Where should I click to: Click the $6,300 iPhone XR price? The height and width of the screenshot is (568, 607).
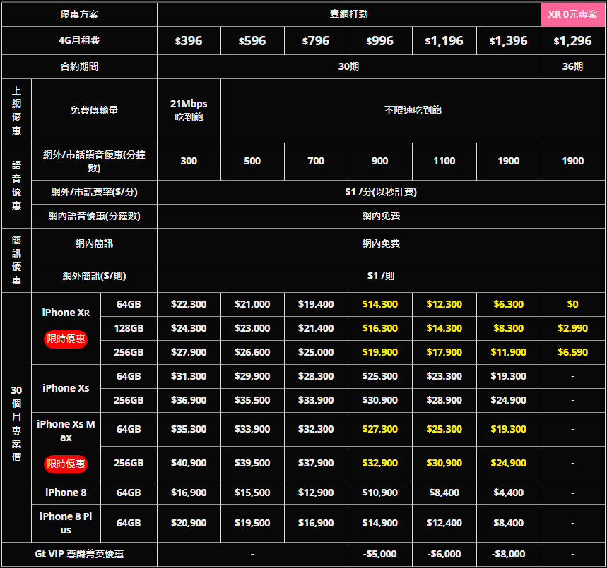[x=508, y=304]
